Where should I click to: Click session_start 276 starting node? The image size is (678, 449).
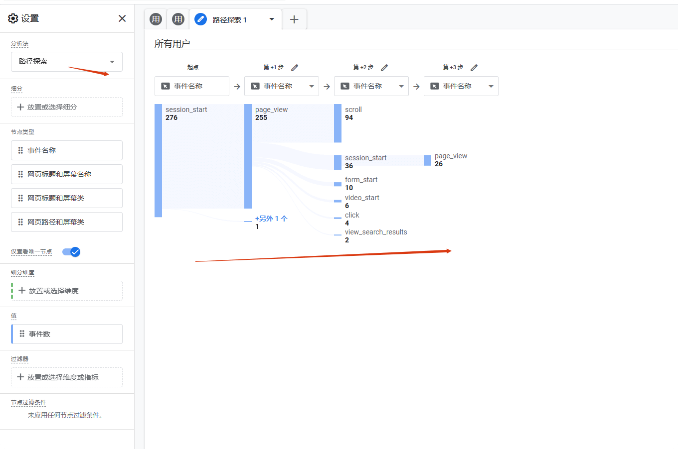click(x=159, y=160)
